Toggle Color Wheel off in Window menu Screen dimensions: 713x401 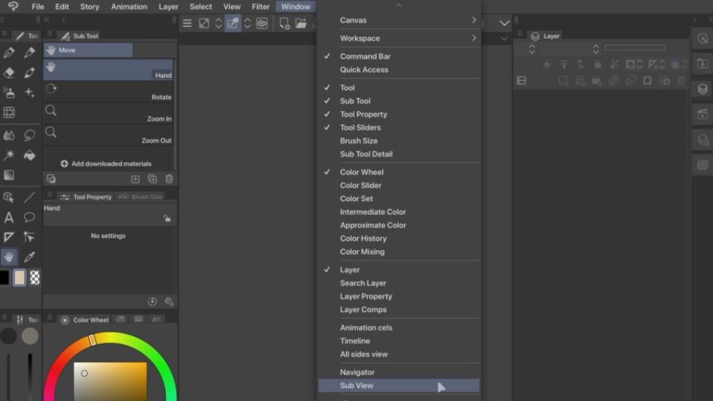pyautogui.click(x=361, y=172)
